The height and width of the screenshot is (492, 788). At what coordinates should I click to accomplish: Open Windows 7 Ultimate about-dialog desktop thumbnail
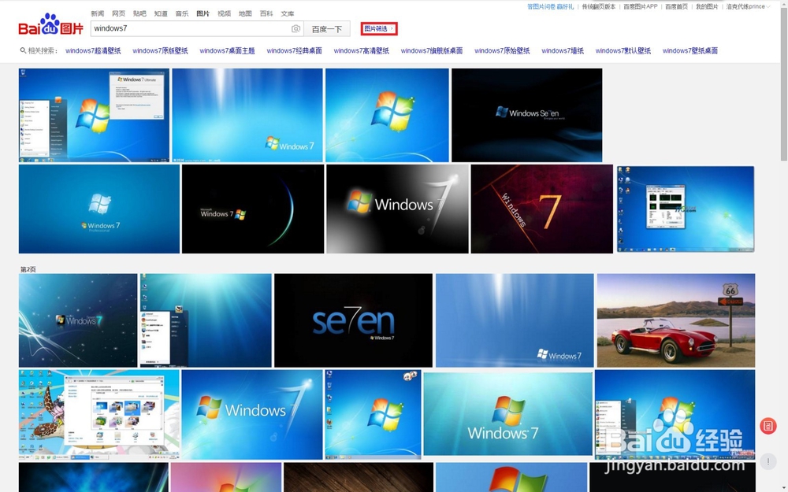click(94, 116)
